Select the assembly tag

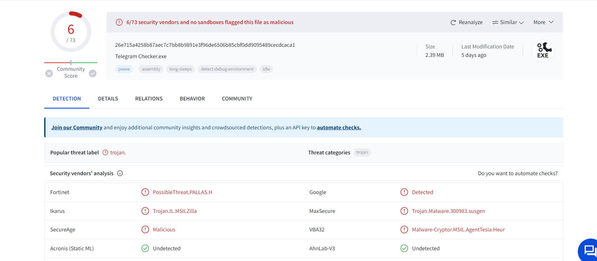pyautogui.click(x=151, y=69)
